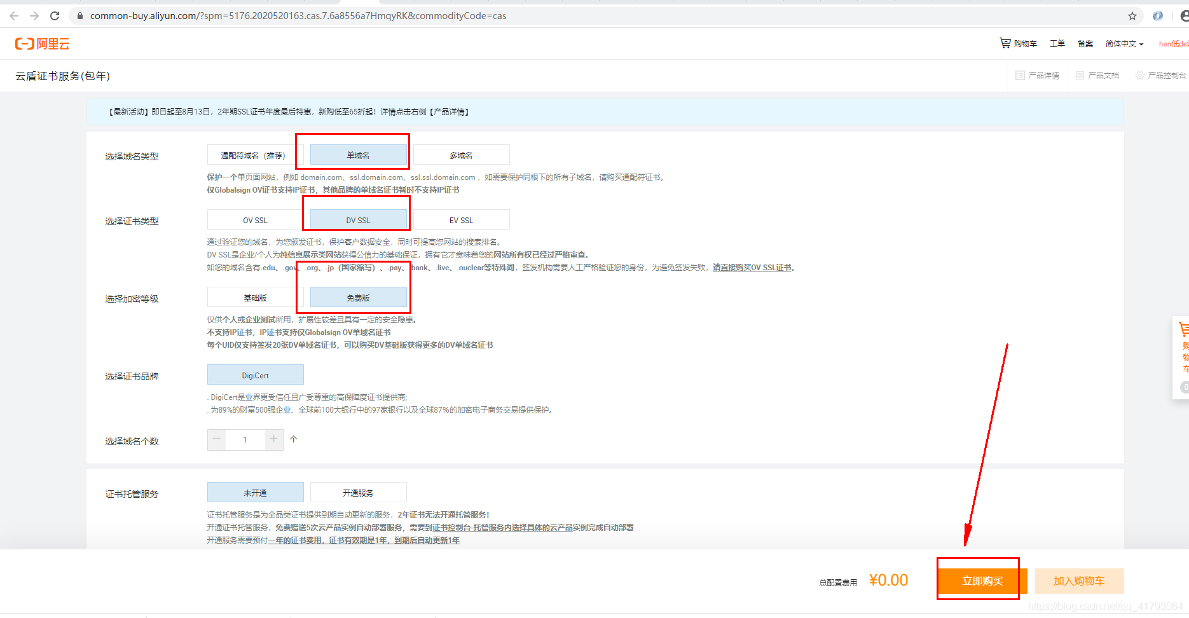Select 通配符域名 (推荐) domain type
The height and width of the screenshot is (618, 1189).
[x=255, y=155]
